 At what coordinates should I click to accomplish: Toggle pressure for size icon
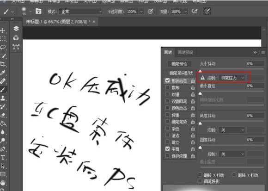pos(207,12)
